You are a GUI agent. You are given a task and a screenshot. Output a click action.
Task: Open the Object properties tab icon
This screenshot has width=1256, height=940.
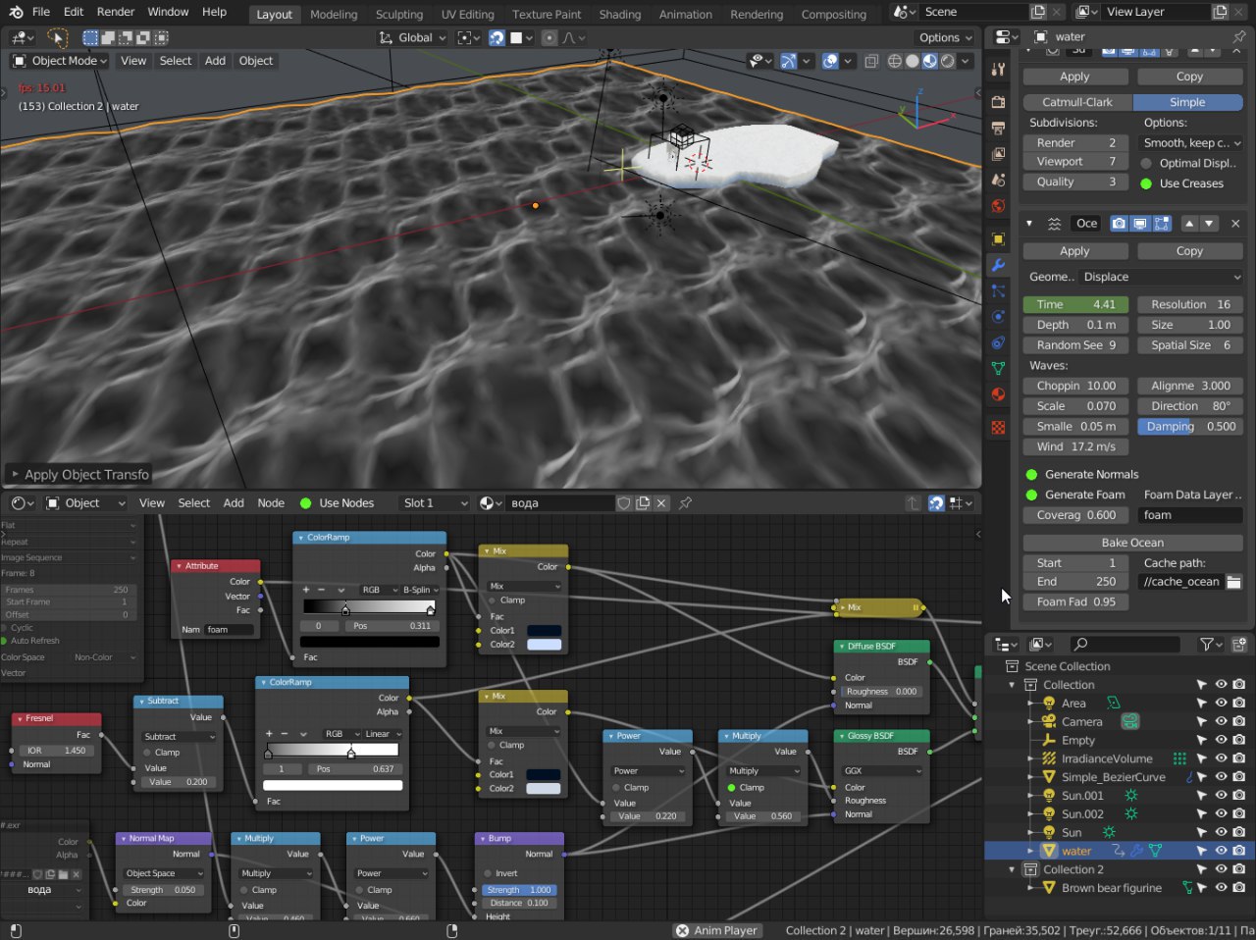click(x=998, y=239)
